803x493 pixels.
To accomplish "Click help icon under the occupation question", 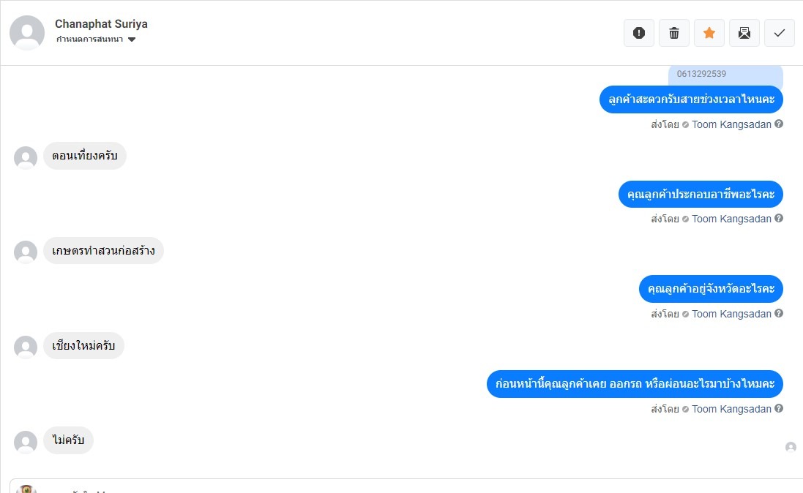I will [779, 219].
